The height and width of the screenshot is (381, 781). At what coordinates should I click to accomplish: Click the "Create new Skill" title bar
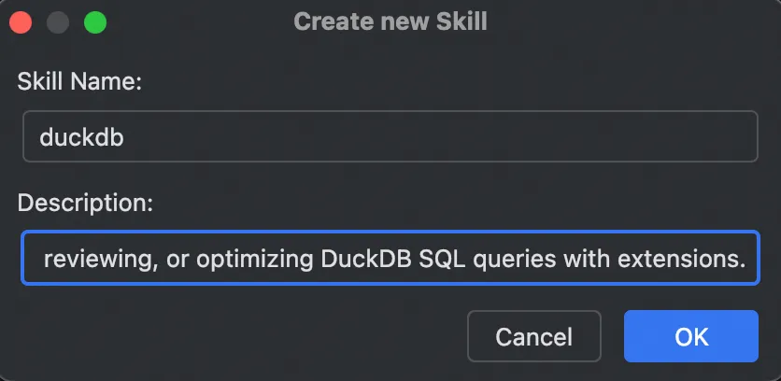coord(390,21)
